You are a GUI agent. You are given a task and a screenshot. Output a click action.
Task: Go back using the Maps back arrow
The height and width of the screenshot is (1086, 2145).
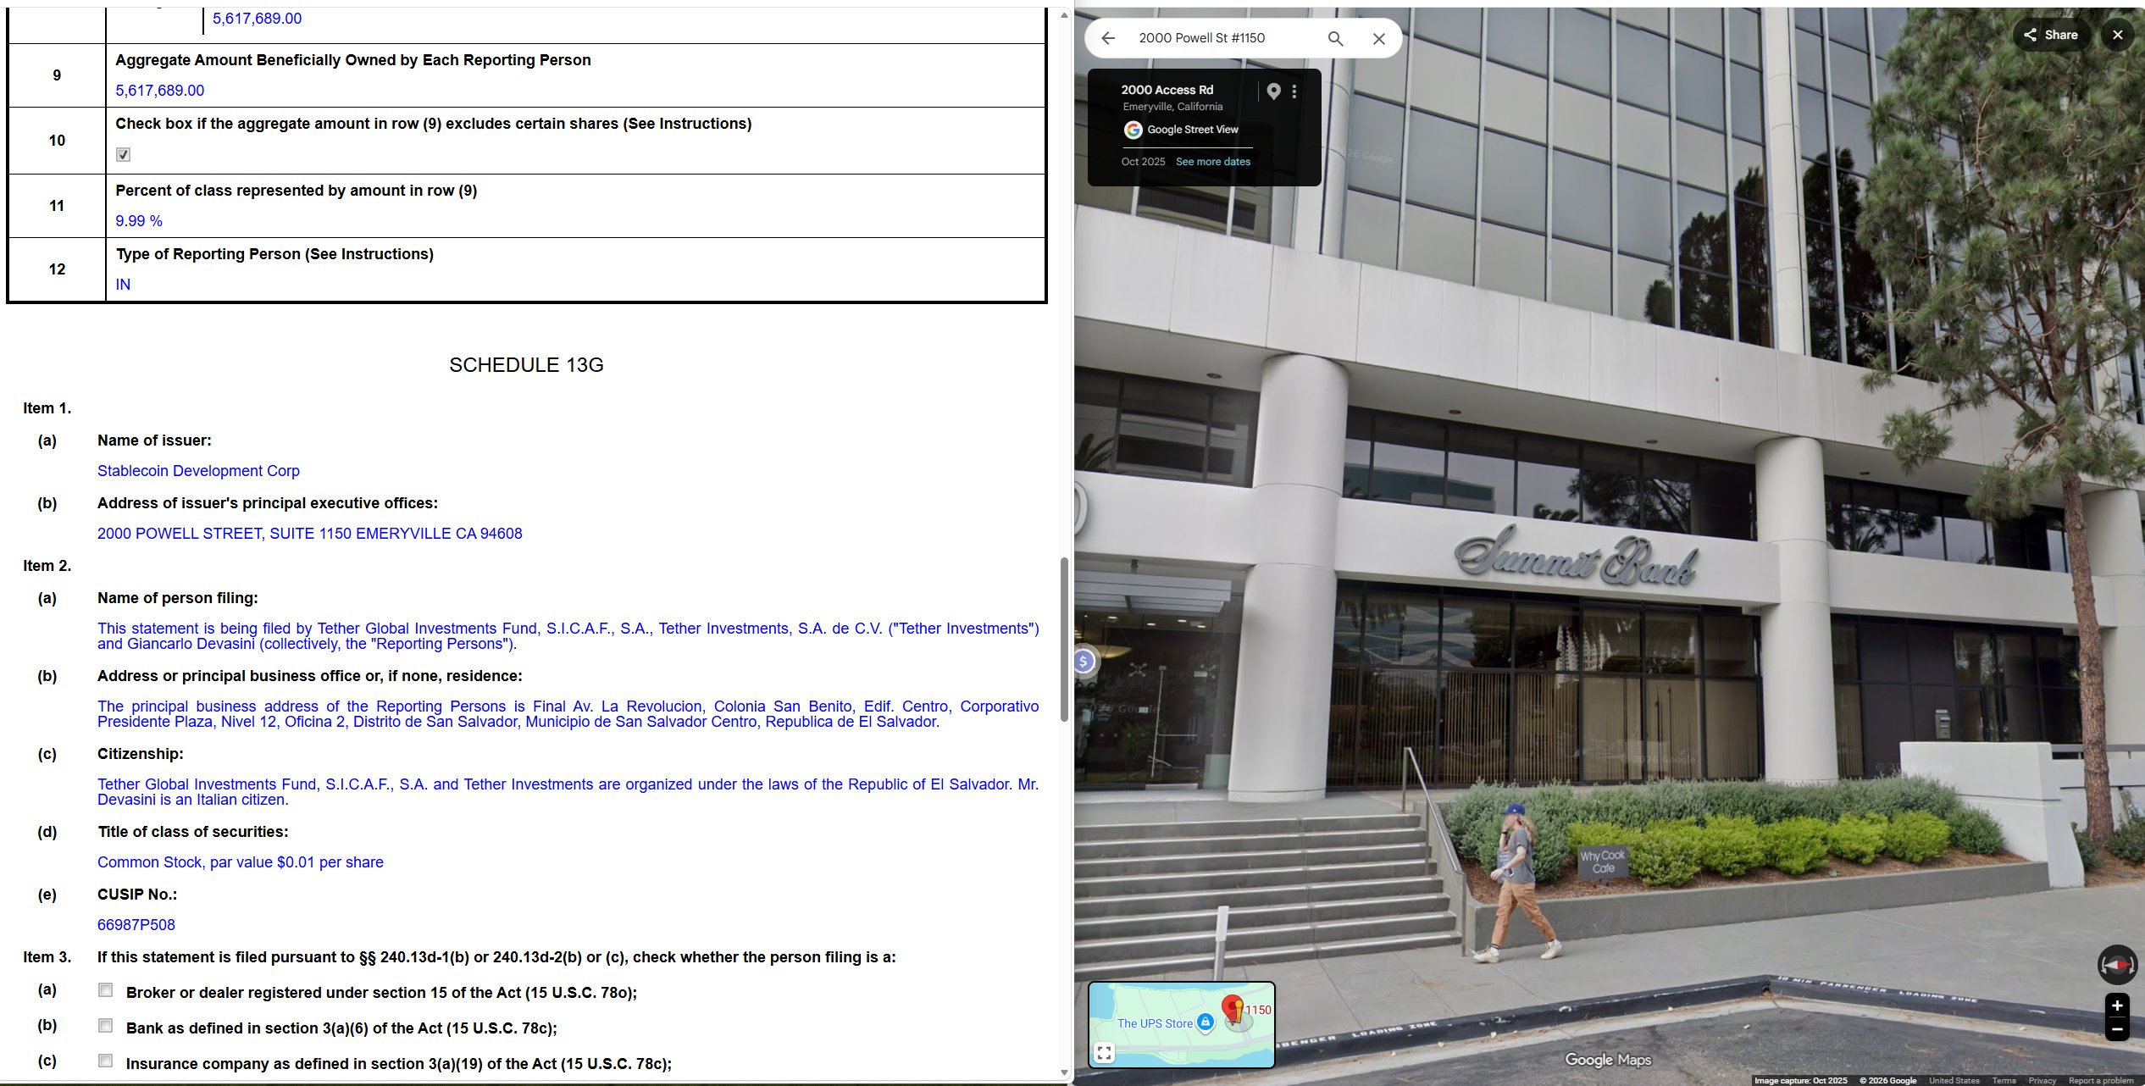tap(1108, 38)
